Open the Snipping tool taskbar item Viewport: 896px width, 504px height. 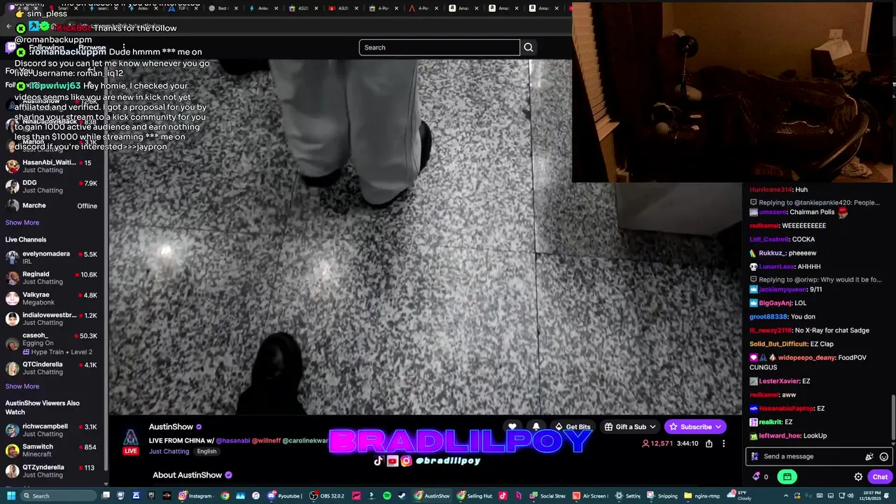663,496
